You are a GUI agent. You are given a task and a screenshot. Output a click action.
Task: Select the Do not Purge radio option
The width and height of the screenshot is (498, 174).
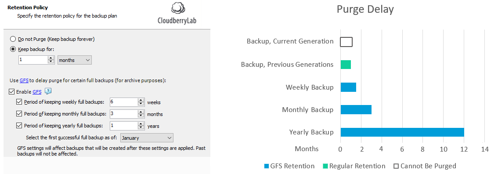13,39
